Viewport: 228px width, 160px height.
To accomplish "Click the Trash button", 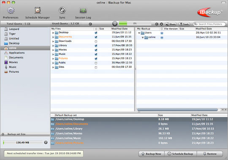I will pos(184,24).
